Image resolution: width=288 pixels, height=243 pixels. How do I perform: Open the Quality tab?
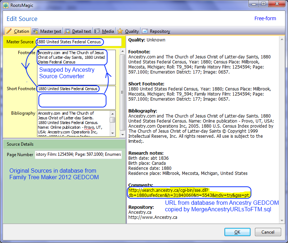[x=128, y=31]
